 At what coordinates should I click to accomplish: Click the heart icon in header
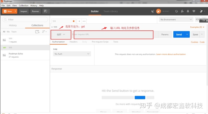(194, 11)
